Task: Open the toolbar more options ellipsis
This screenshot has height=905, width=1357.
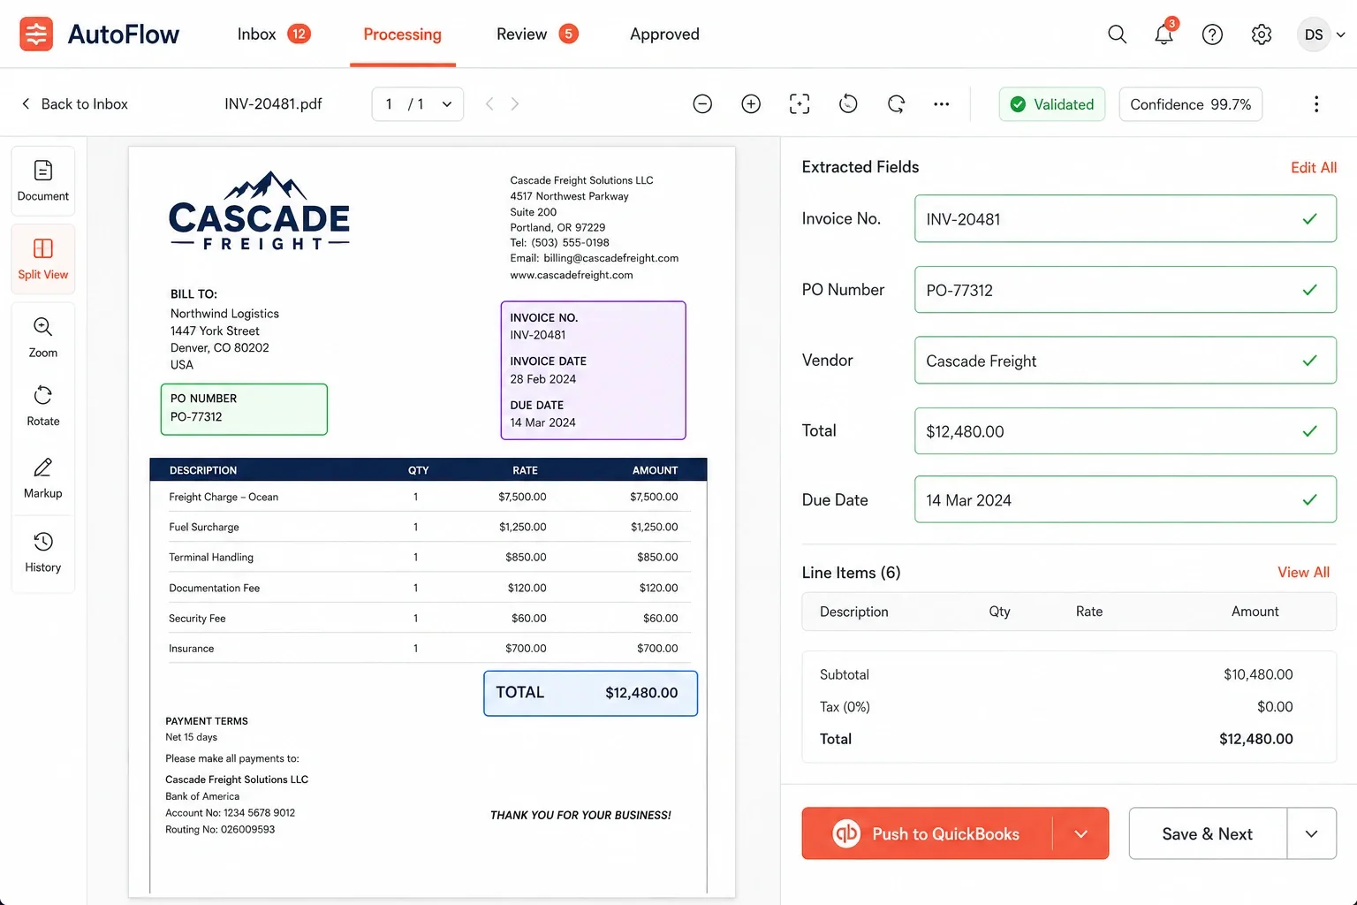Action: pos(942,104)
